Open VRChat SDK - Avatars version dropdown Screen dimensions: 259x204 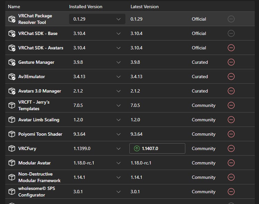point(97,48)
